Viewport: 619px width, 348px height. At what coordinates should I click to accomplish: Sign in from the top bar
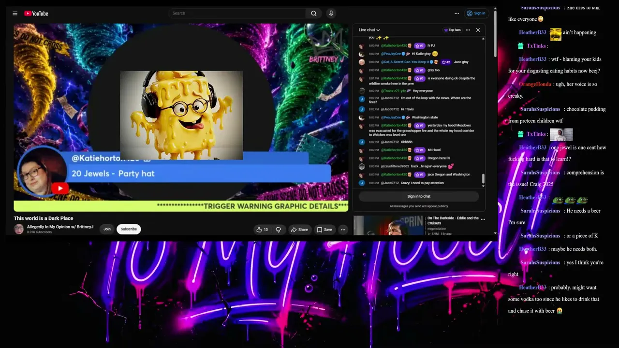[x=476, y=14]
